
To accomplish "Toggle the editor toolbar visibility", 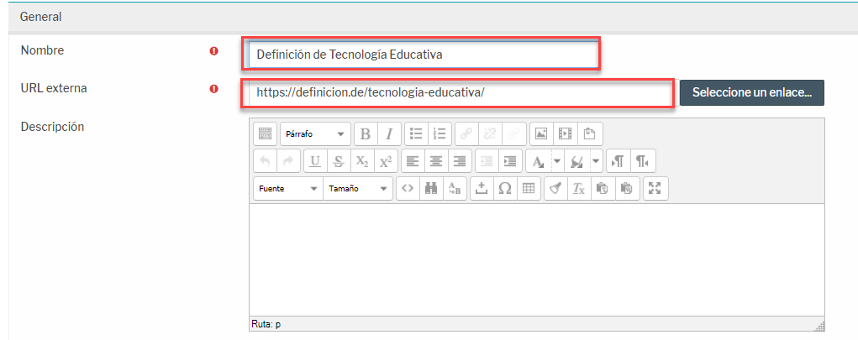I will tap(265, 133).
